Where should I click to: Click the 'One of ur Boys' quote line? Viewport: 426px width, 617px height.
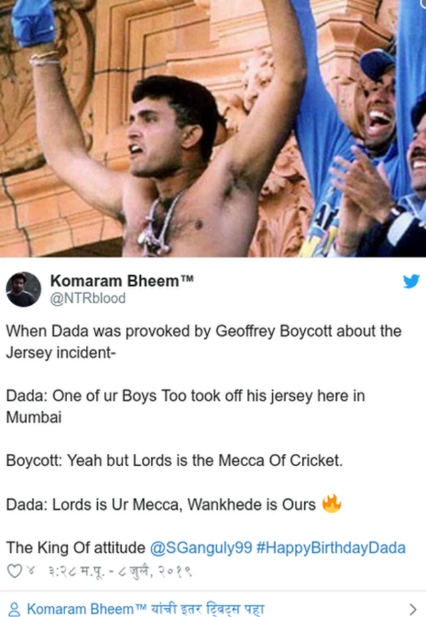click(185, 406)
